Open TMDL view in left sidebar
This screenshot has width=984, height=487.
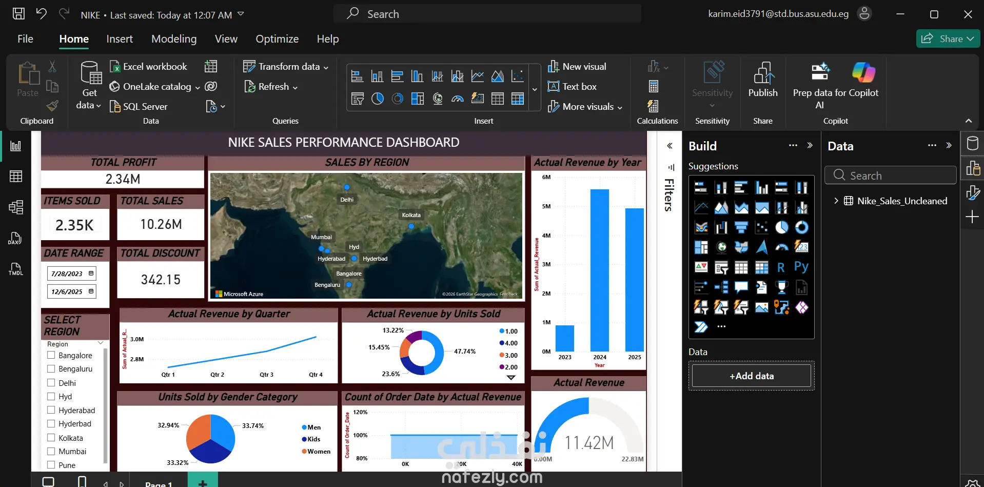[x=16, y=269]
